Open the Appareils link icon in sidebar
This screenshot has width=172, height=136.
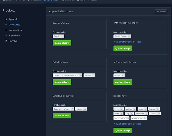(6, 19)
